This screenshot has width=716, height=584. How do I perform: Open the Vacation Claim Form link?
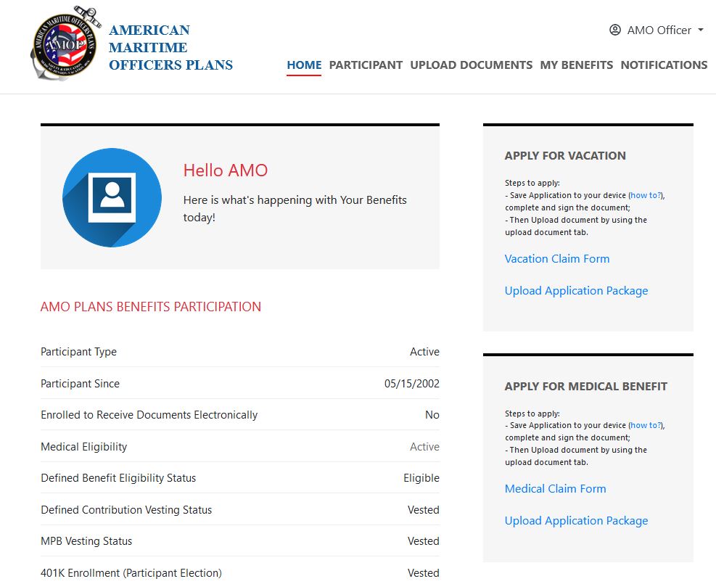coord(557,259)
